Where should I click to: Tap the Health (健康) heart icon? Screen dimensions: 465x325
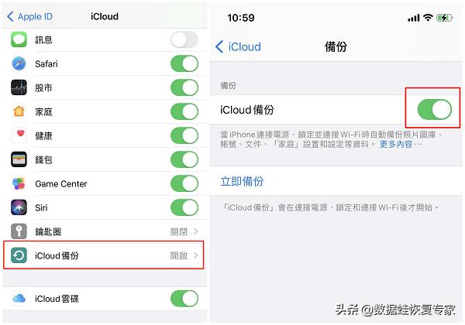point(19,135)
